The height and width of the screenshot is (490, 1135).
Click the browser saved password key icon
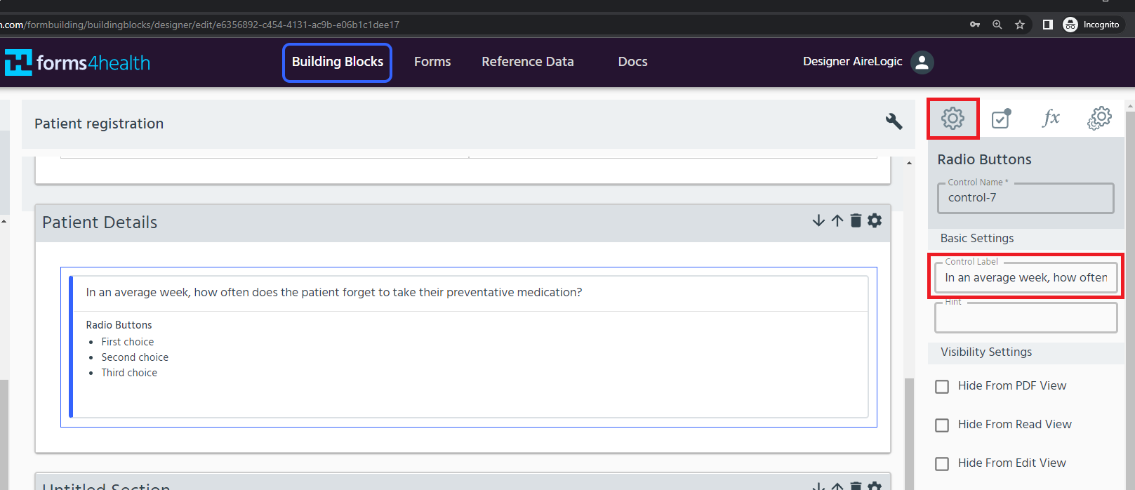tap(975, 25)
